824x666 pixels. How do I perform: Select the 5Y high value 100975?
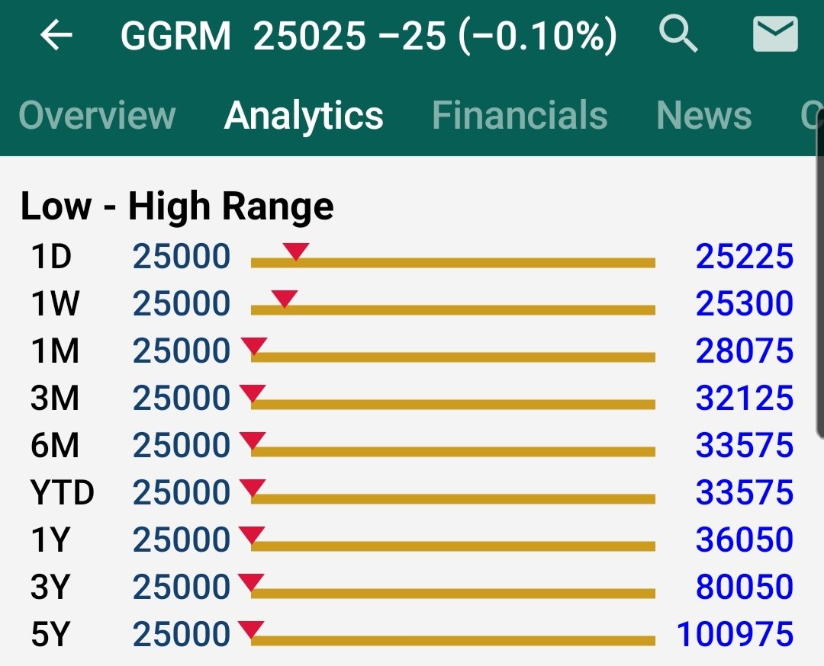(735, 634)
